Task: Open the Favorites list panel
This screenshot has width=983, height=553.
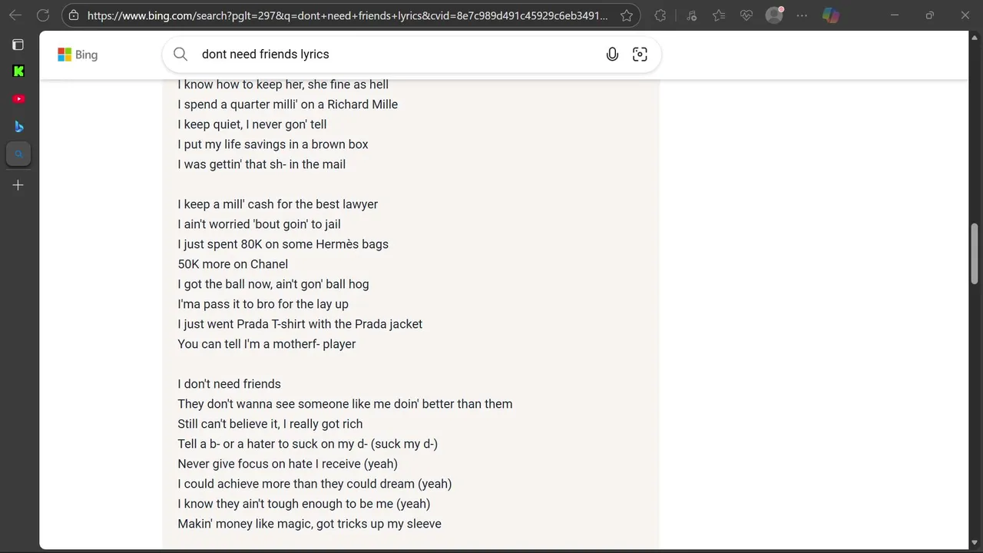Action: (x=719, y=15)
